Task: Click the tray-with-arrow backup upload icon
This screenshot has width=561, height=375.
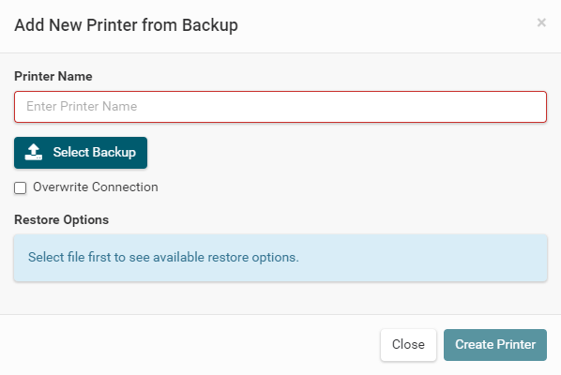Action: click(33, 152)
